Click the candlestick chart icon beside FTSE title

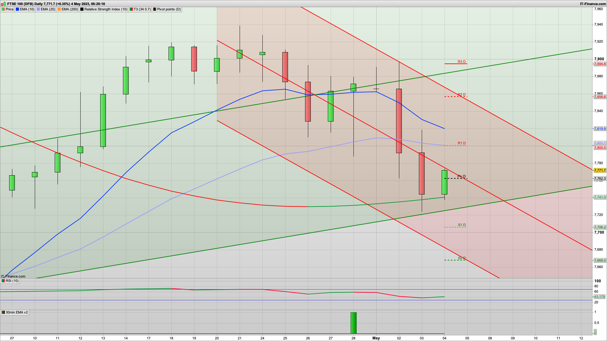(x=4, y=4)
